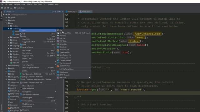Click the CoffeeScript File icon
The width and height of the screenshot is (200, 112).
(58, 60)
